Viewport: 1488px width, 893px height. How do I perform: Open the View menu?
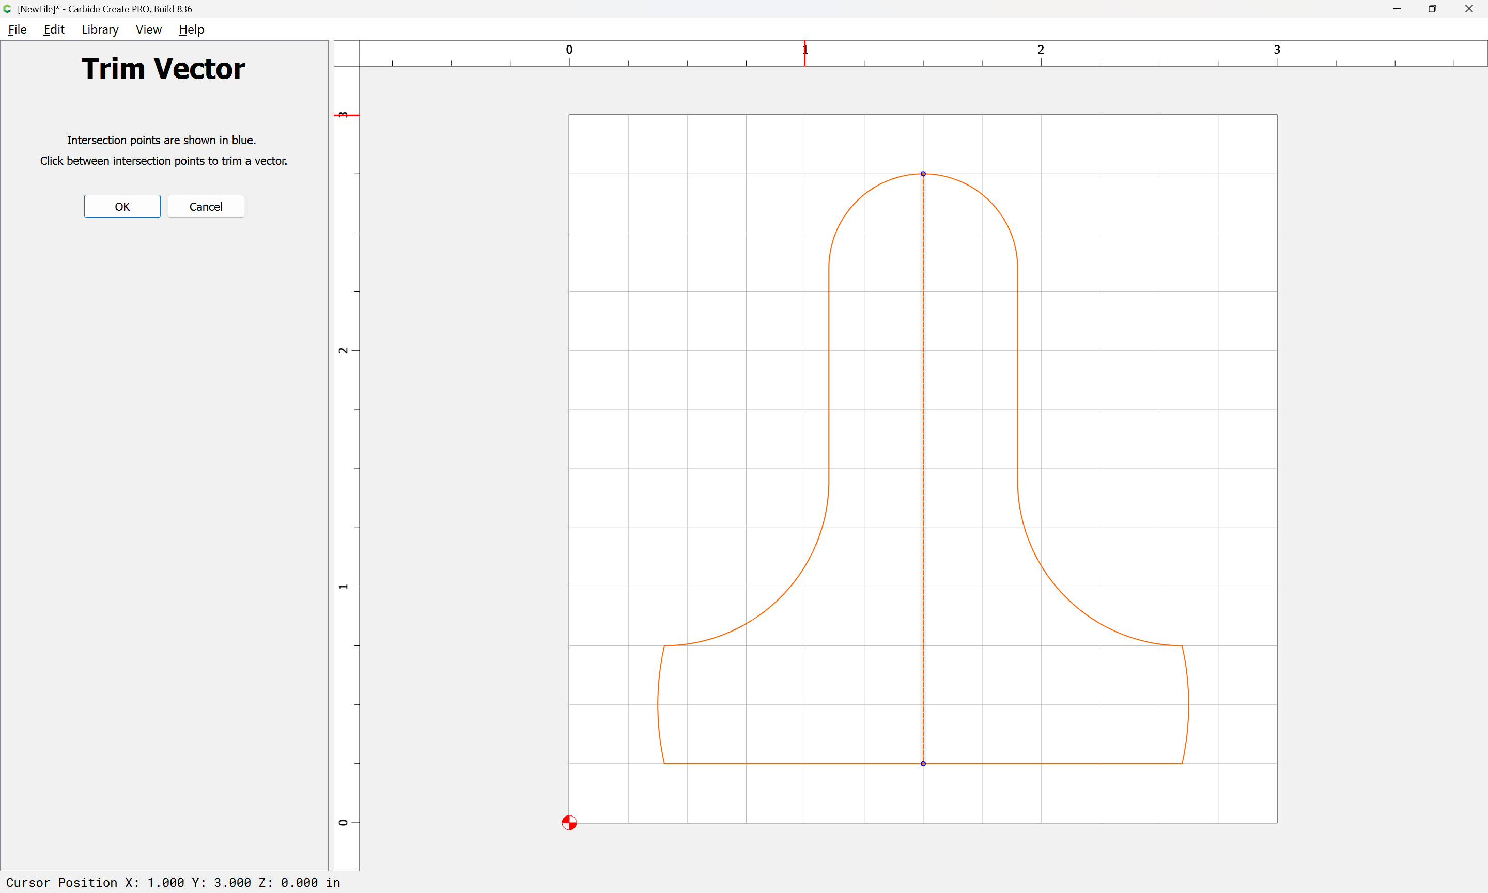[x=149, y=29]
